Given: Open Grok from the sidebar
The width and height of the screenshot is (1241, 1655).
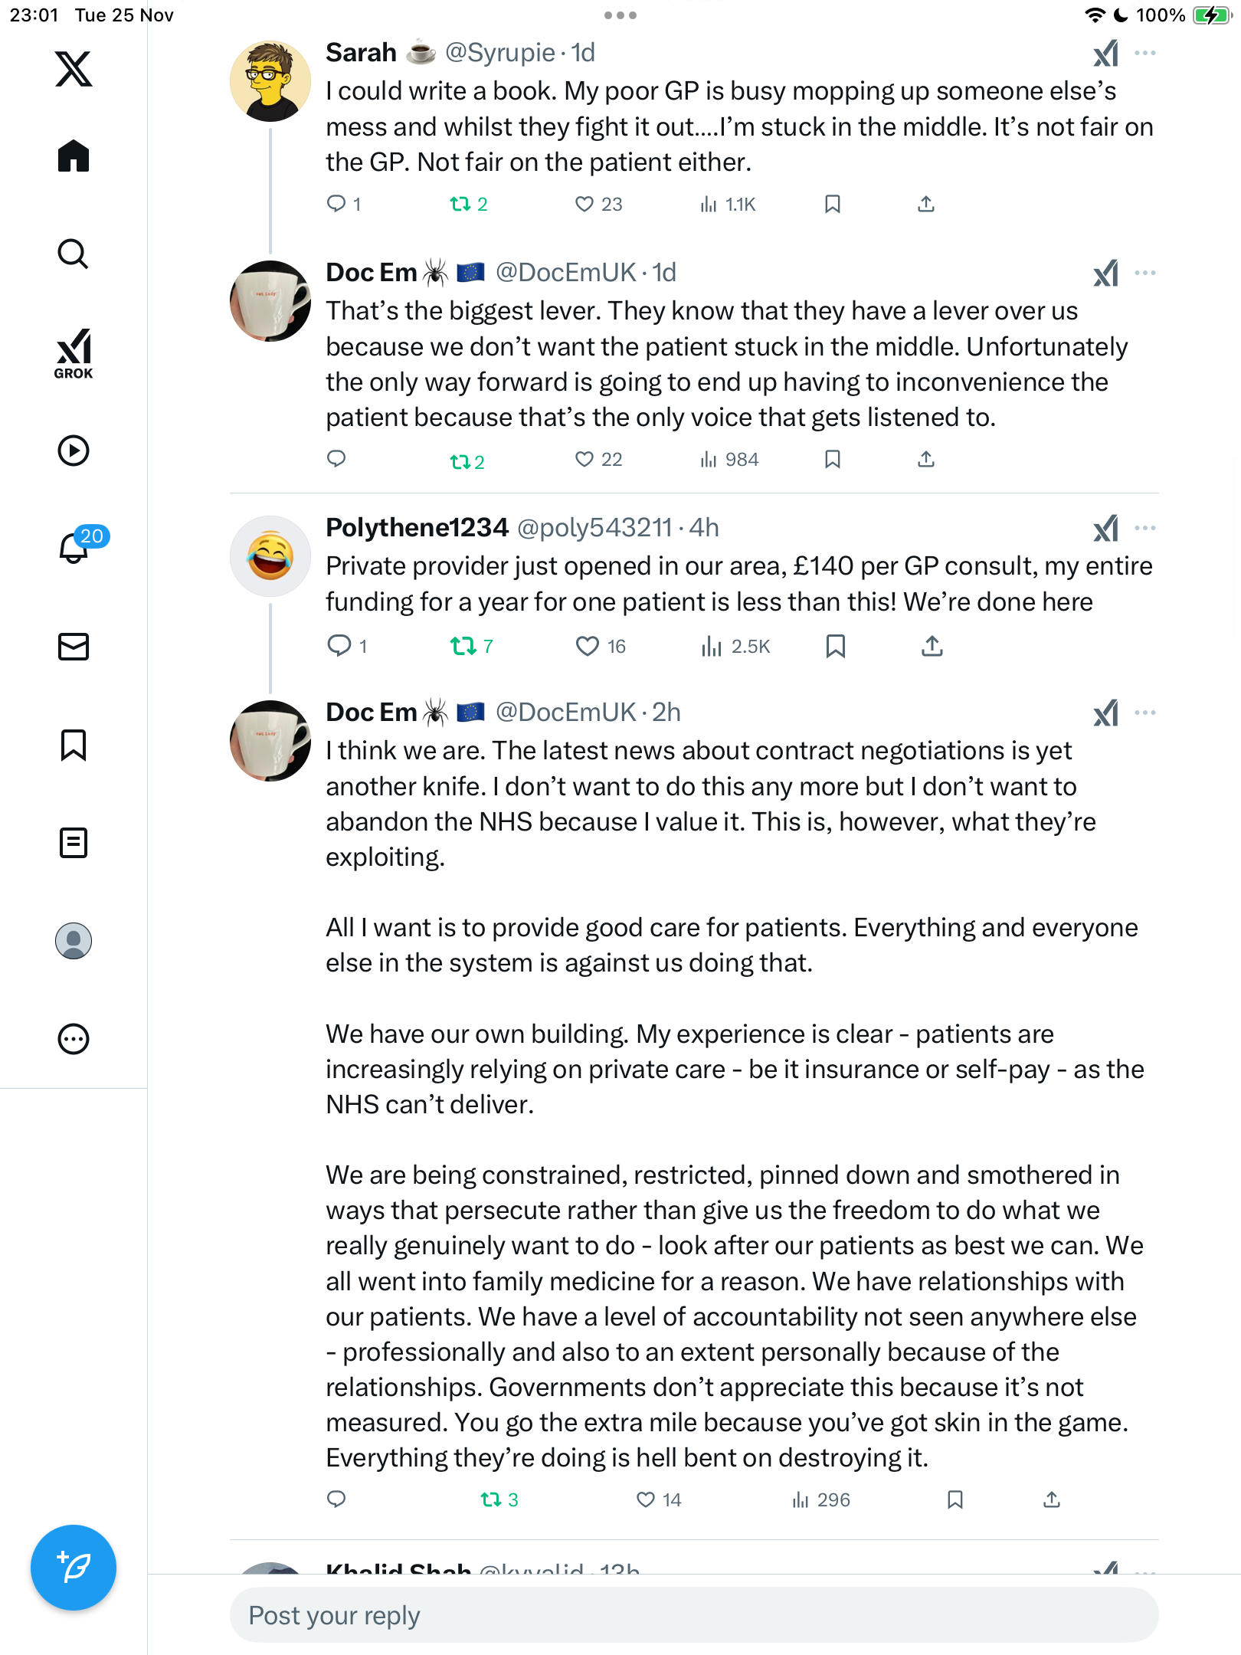Looking at the screenshot, I should click(74, 353).
